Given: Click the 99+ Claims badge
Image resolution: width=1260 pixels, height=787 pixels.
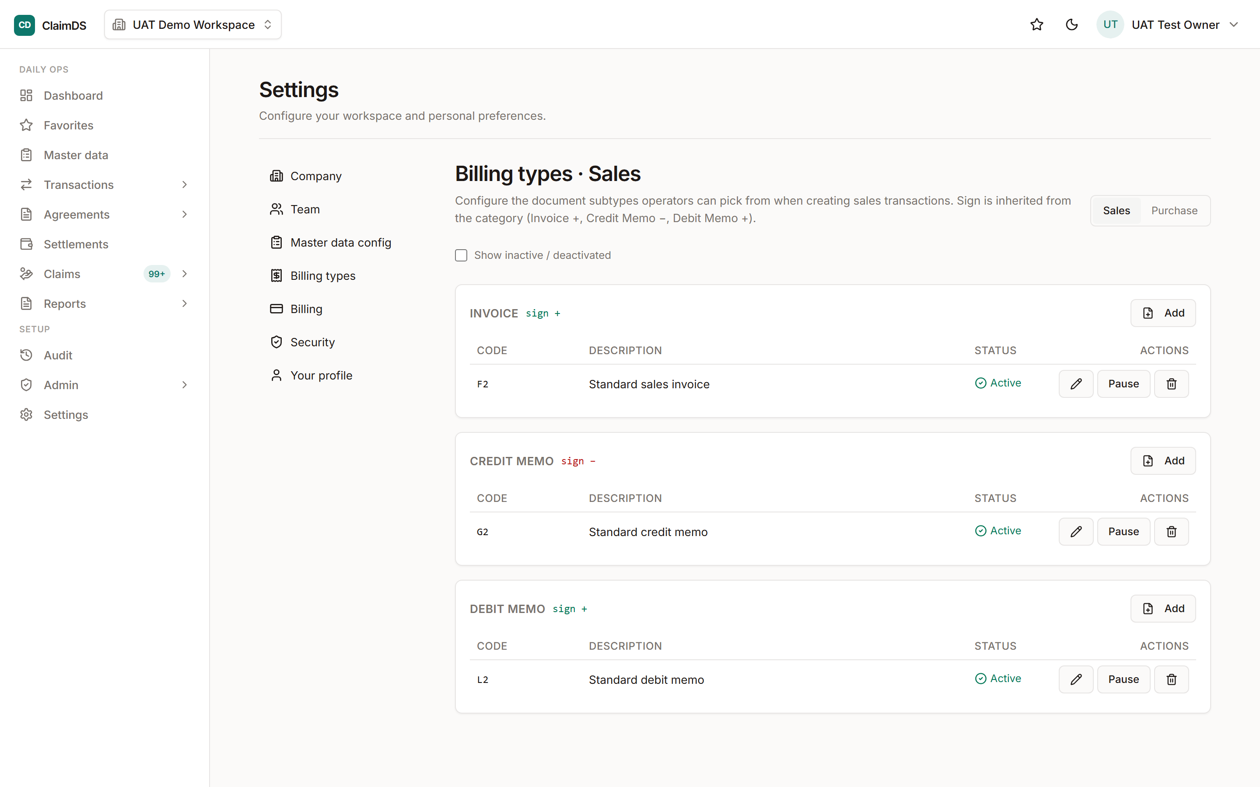Looking at the screenshot, I should pos(157,274).
